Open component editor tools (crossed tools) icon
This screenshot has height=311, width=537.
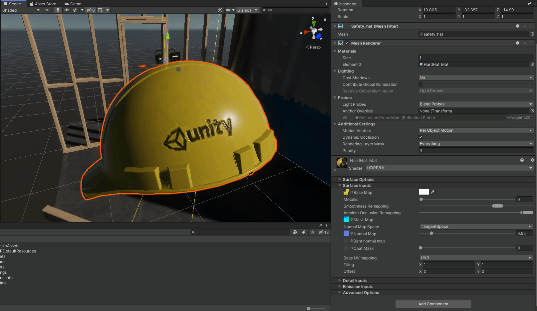(220, 10)
